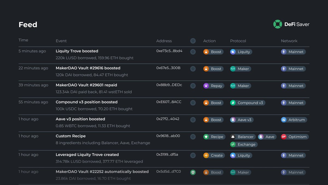Open the Balancer protocol icon on Custom Recipe row
Screen dimensions: 328x185
pos(233,137)
